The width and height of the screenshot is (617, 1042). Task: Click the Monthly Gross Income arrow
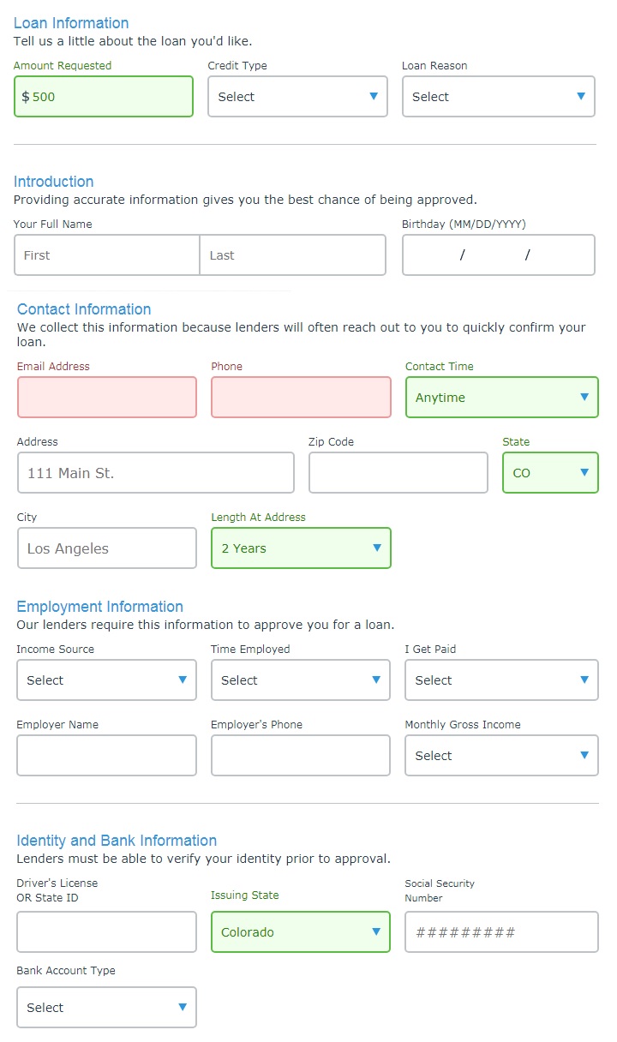pos(584,756)
